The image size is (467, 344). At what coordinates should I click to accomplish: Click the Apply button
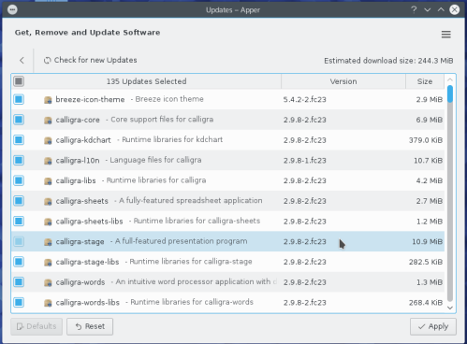click(x=433, y=326)
